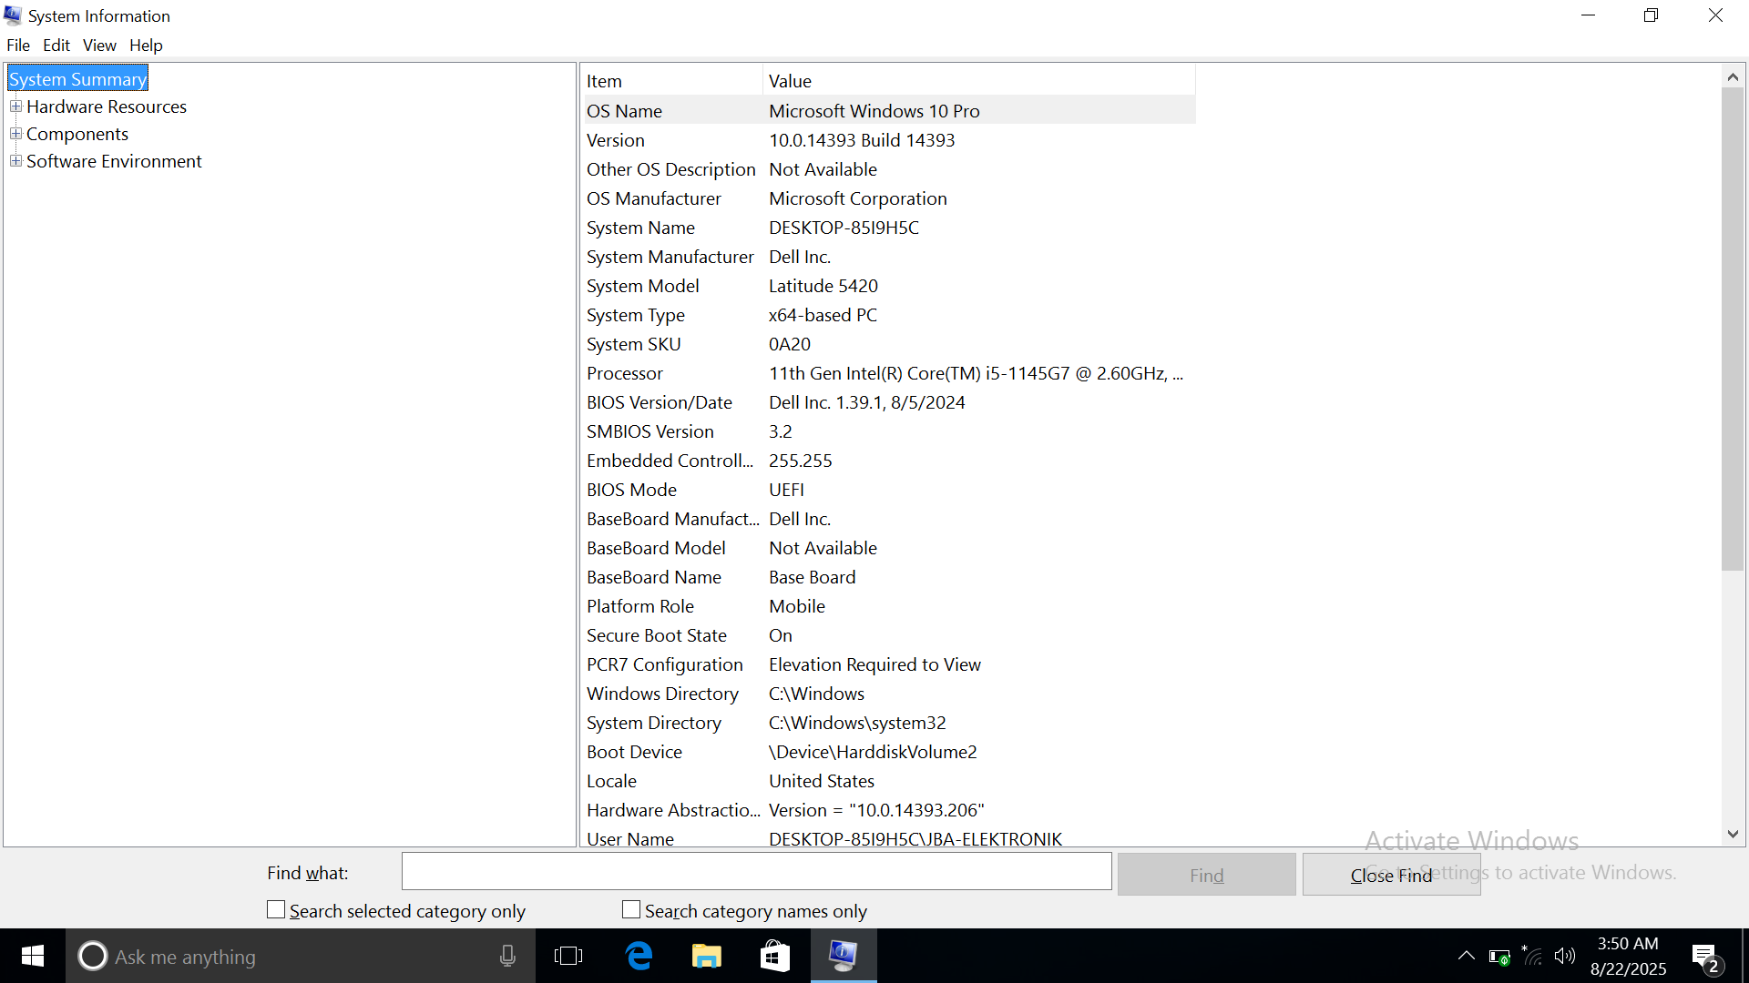Click in the Find what text field

tap(756, 872)
